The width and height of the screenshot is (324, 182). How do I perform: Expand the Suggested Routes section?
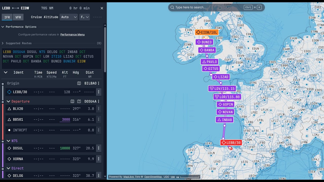click(x=3, y=43)
